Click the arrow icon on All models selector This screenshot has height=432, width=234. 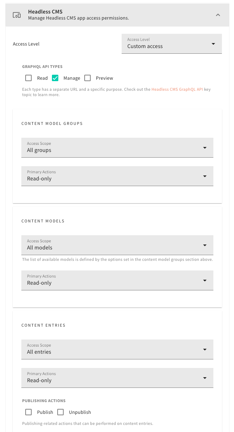[205, 245]
